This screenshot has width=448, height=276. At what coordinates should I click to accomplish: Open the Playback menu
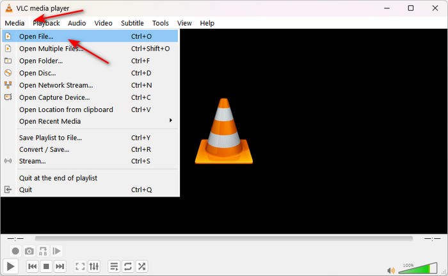(46, 23)
